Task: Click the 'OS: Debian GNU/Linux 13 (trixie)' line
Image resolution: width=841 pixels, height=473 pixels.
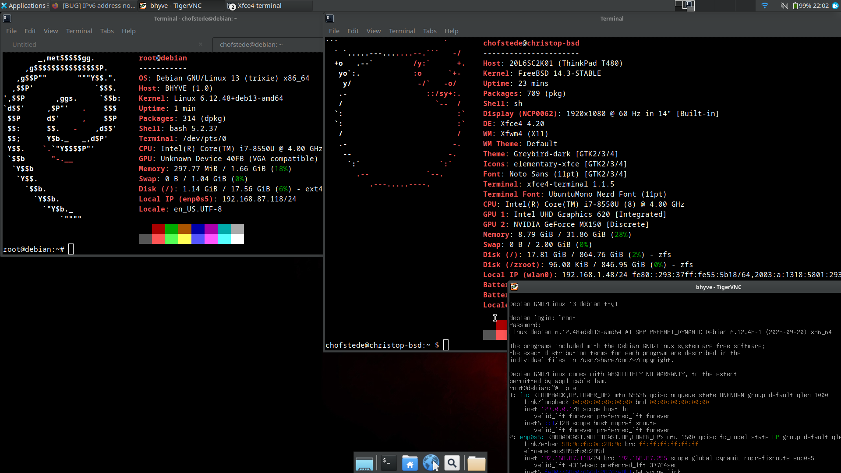Action: click(224, 78)
